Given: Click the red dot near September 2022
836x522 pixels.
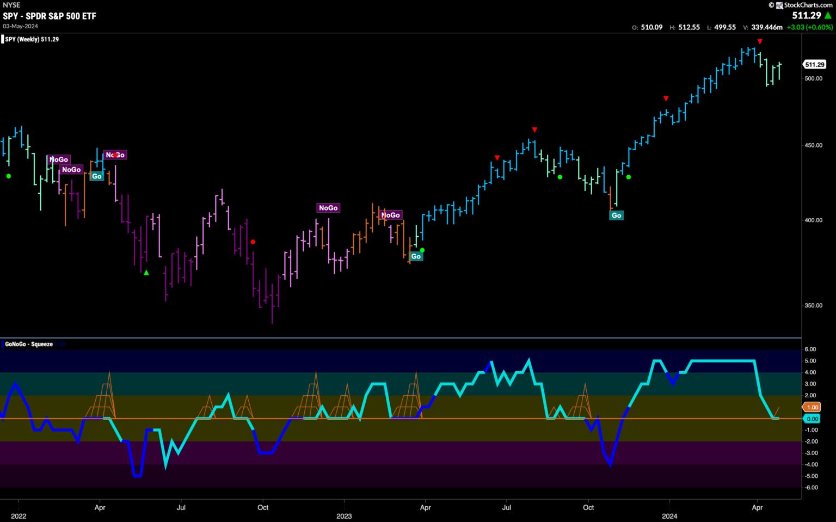Looking at the screenshot, I should (x=253, y=242).
